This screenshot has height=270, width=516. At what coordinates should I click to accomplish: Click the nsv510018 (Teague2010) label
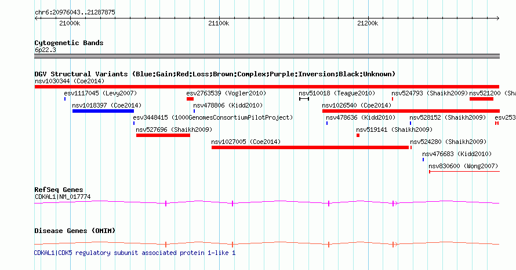337,93
